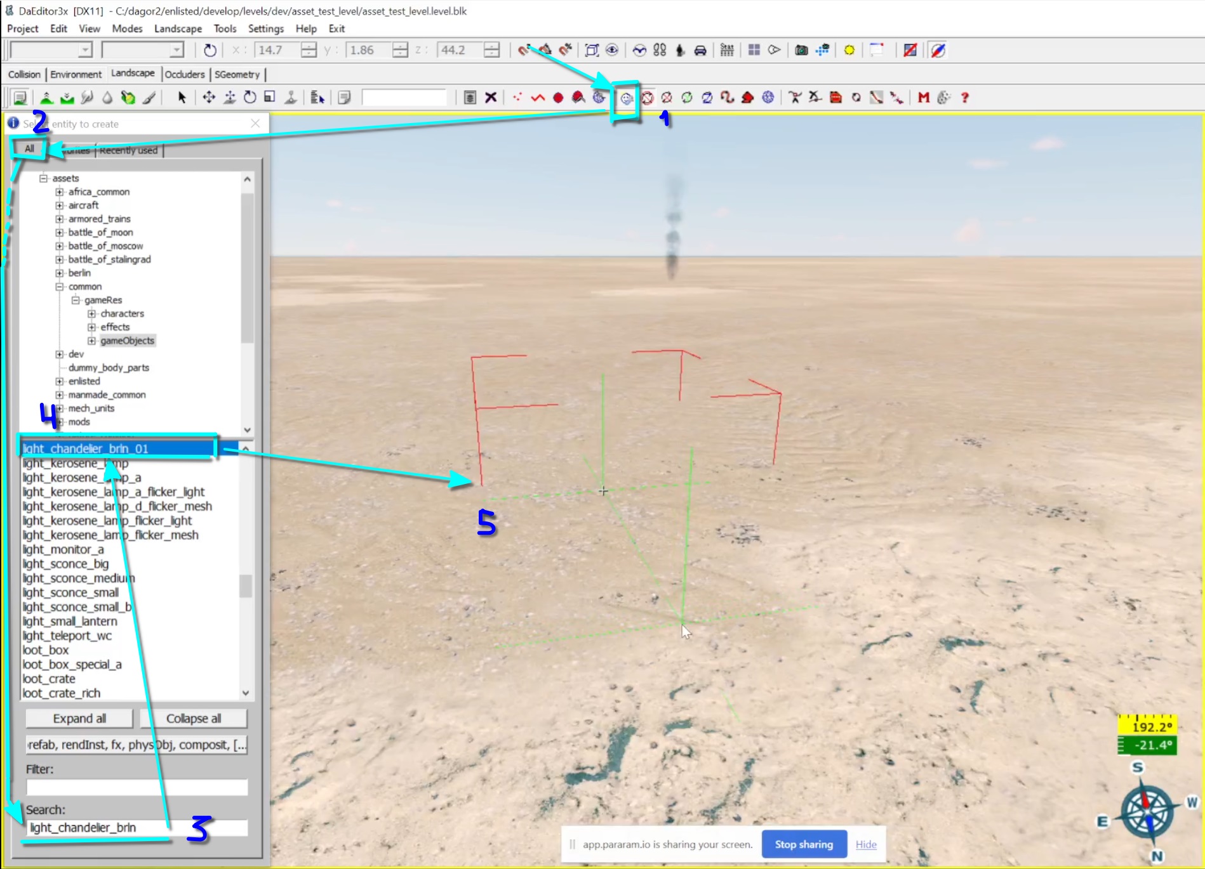Click the camera screenshot icon
Screen dimensions: 1205x869
pyautogui.click(x=801, y=50)
